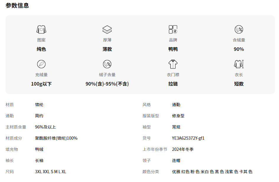Viewport: 279px width, 182px height.
Task: Click the garment length (衣长) icon
Action: [239, 64]
